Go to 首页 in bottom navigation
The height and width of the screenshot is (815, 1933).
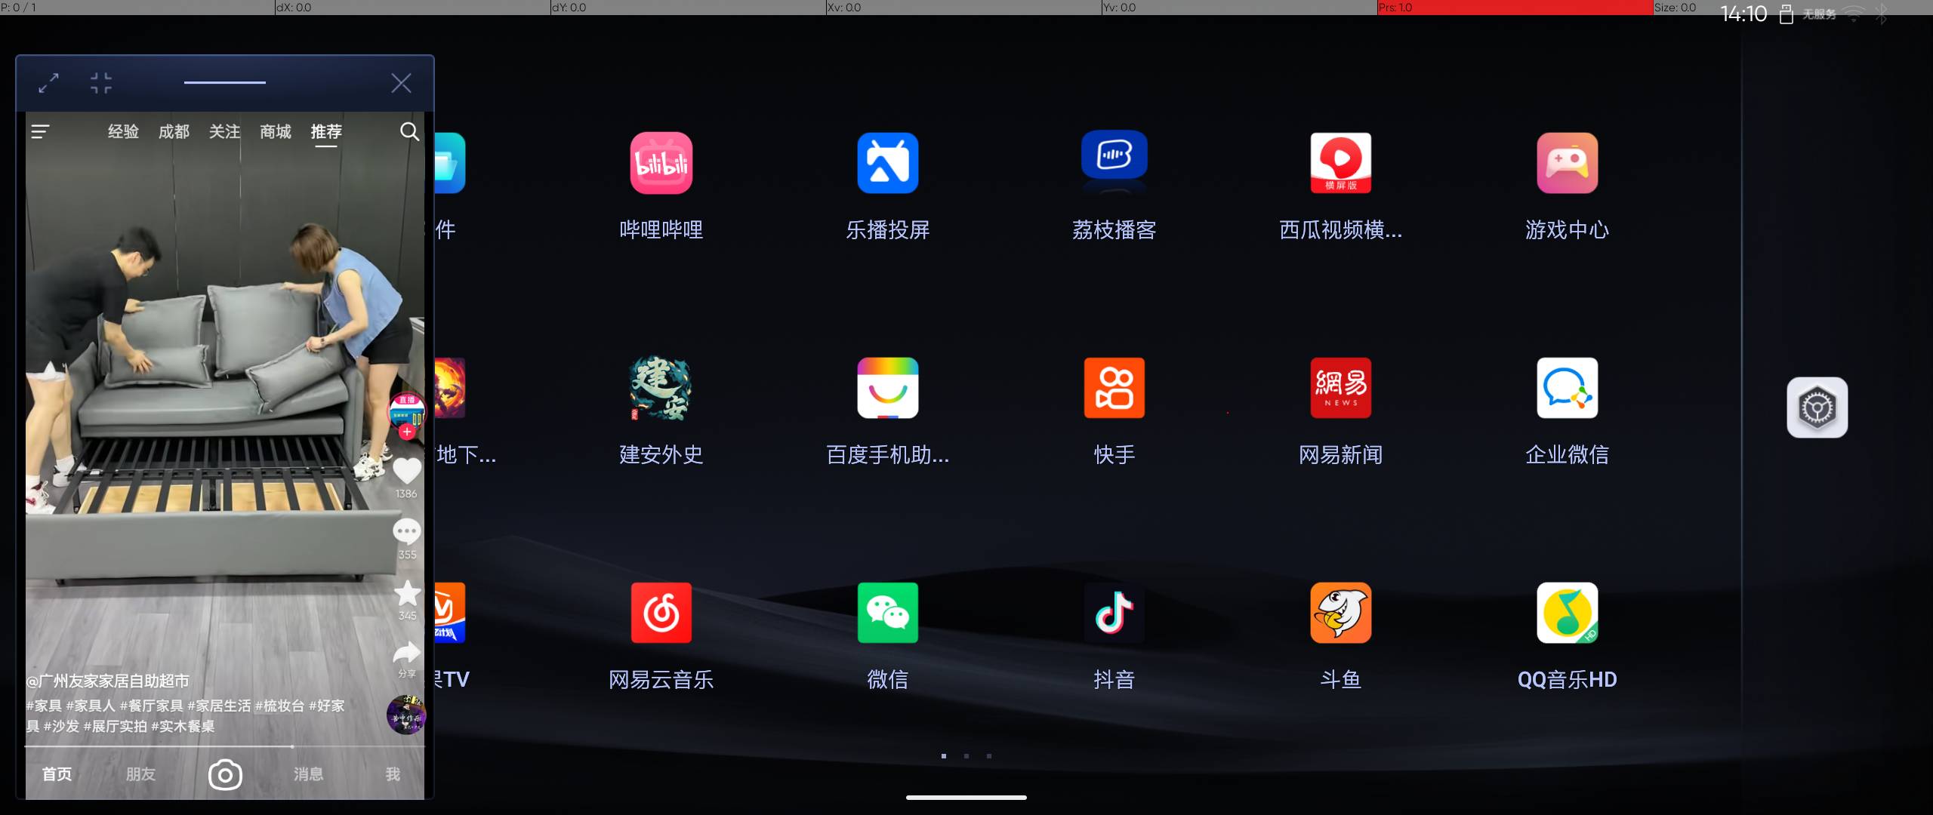click(x=57, y=774)
